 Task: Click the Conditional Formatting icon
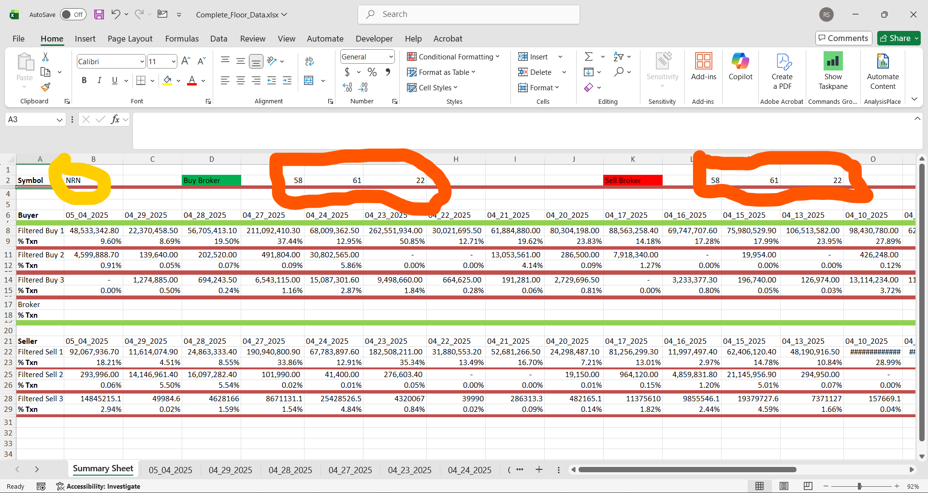411,56
